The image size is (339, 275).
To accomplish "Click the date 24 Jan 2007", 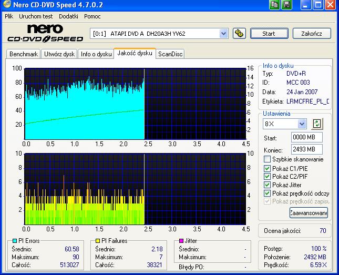I will [x=302, y=92].
